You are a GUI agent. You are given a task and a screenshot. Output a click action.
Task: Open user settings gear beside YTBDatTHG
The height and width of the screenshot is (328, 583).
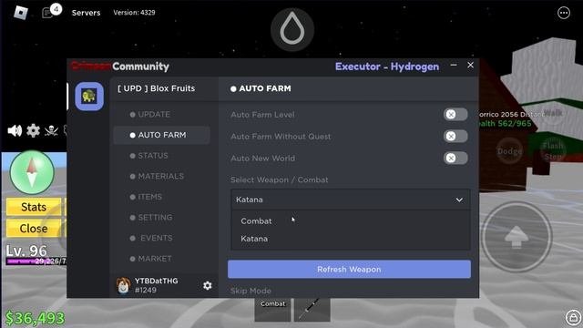coord(208,285)
